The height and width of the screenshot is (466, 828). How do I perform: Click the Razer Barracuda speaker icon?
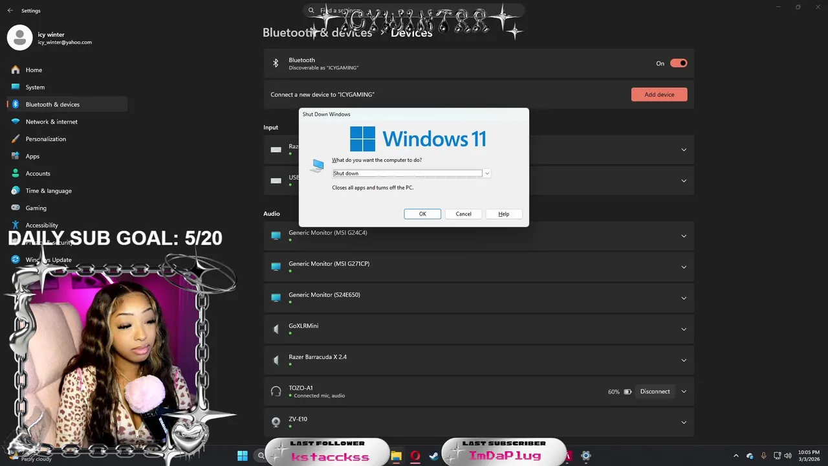(276, 360)
